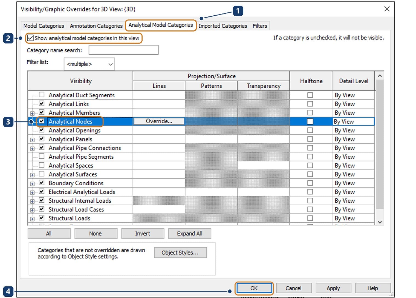Screen dimensions: 416x298
Task: Click the Category name search field
Action: [123, 50]
